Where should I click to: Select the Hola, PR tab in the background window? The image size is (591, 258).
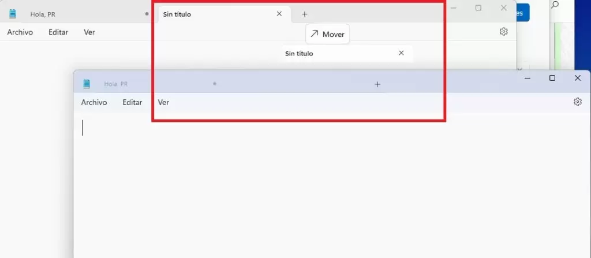[43, 14]
